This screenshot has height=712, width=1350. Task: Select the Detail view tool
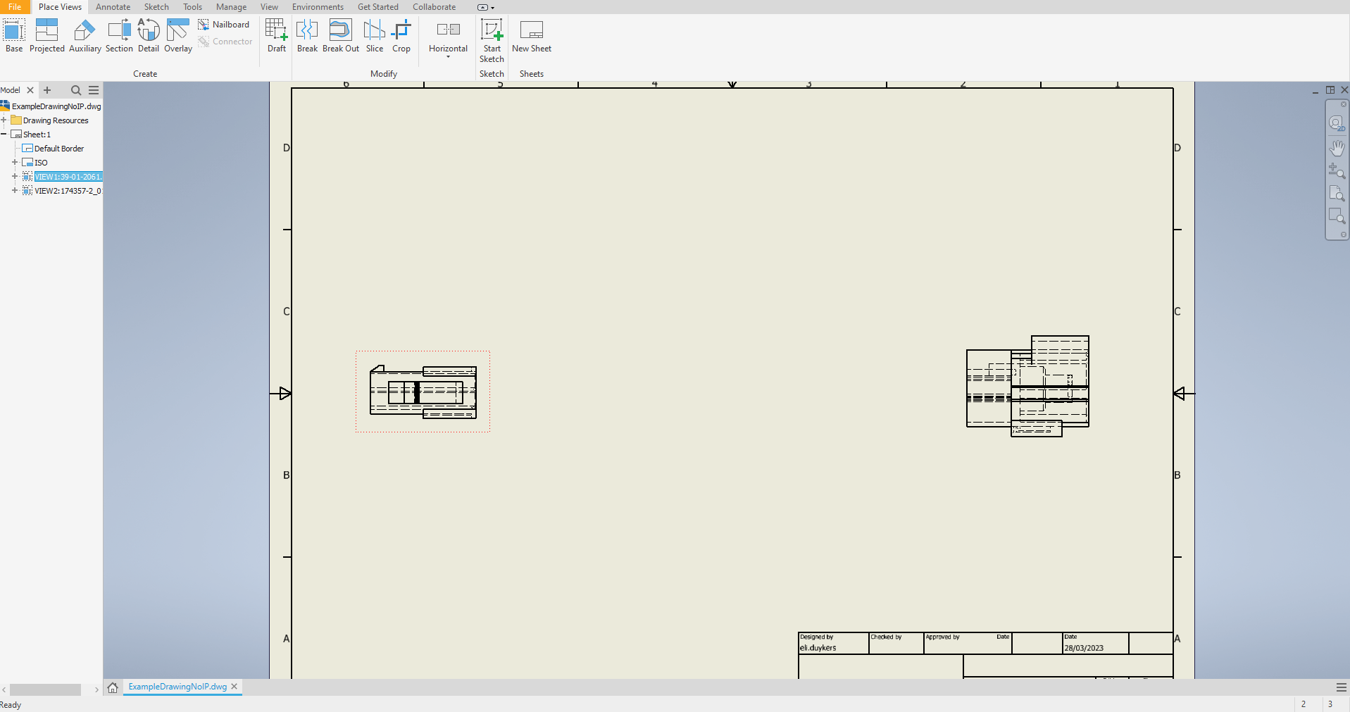(x=149, y=32)
